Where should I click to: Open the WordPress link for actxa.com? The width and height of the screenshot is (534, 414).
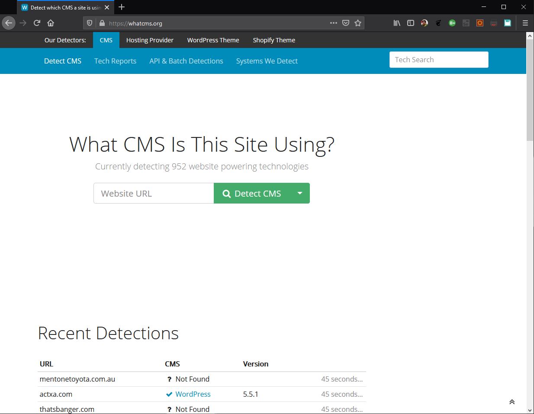tap(193, 394)
